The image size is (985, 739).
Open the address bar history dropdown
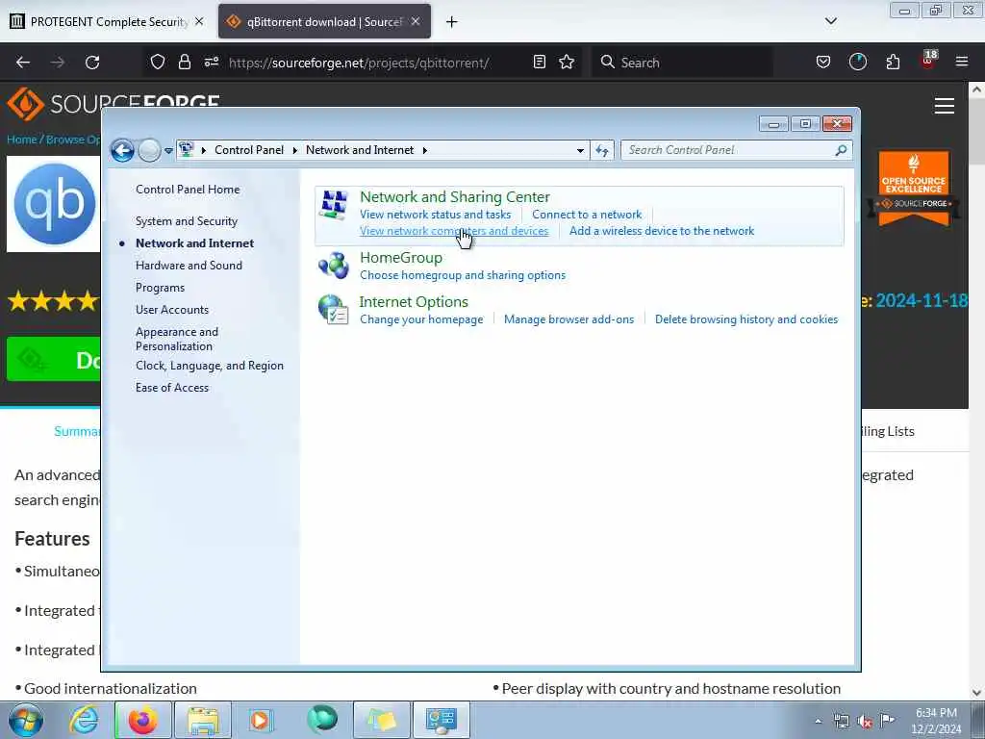click(x=580, y=150)
